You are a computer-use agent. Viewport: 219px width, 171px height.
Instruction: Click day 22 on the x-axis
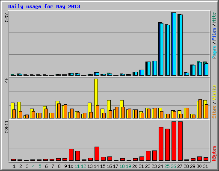[x=148, y=166]
